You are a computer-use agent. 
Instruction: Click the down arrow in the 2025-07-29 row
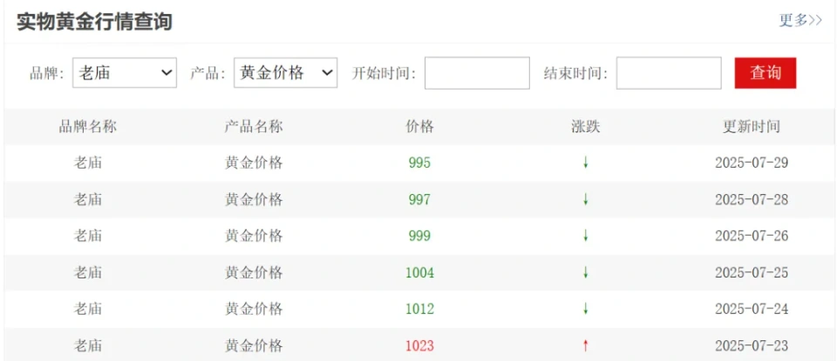click(x=586, y=163)
